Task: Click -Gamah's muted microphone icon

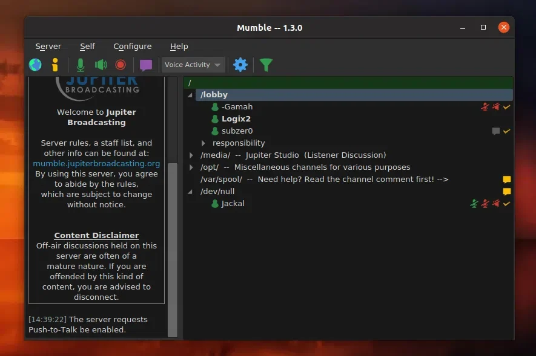Action: click(x=485, y=107)
